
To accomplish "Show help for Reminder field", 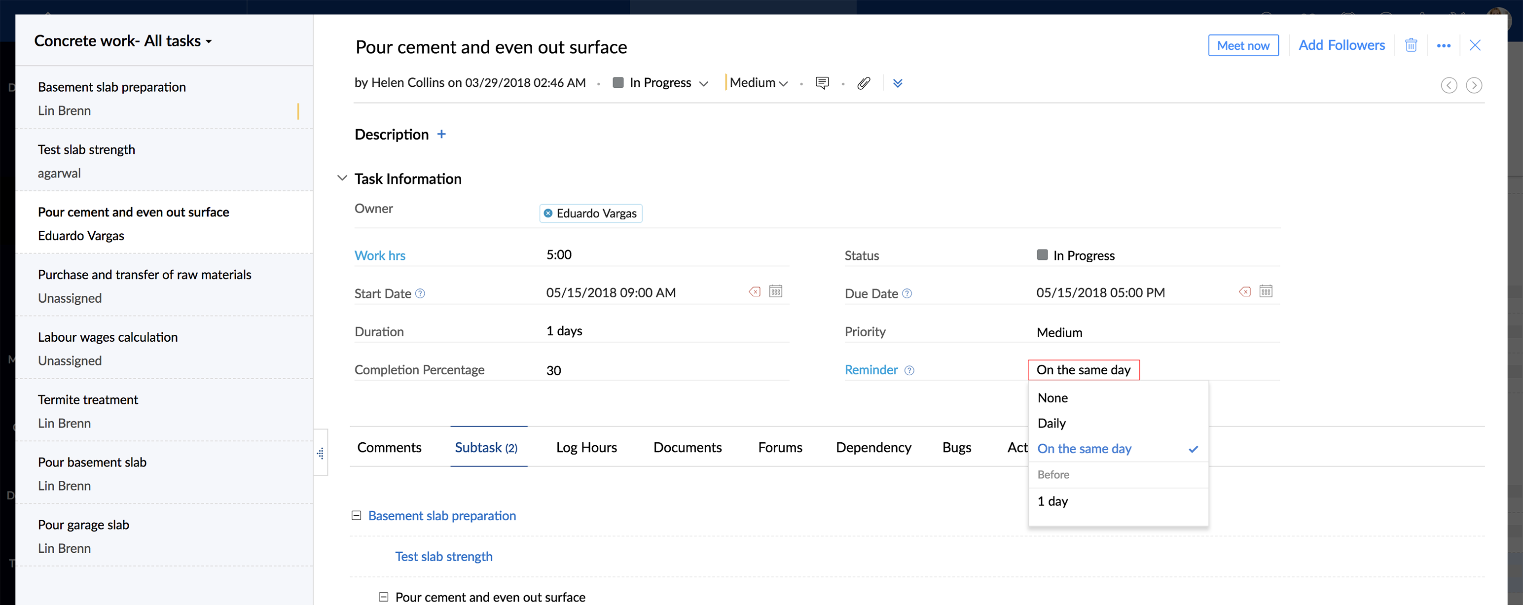I will [909, 370].
